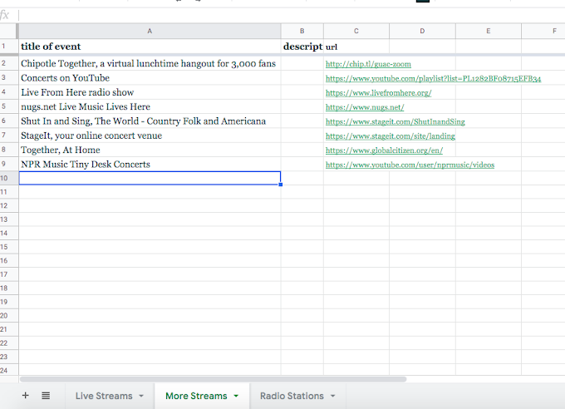This screenshot has width=565, height=409.
Task: Open the stageit.com ShutInandSing link
Action: [395, 122]
